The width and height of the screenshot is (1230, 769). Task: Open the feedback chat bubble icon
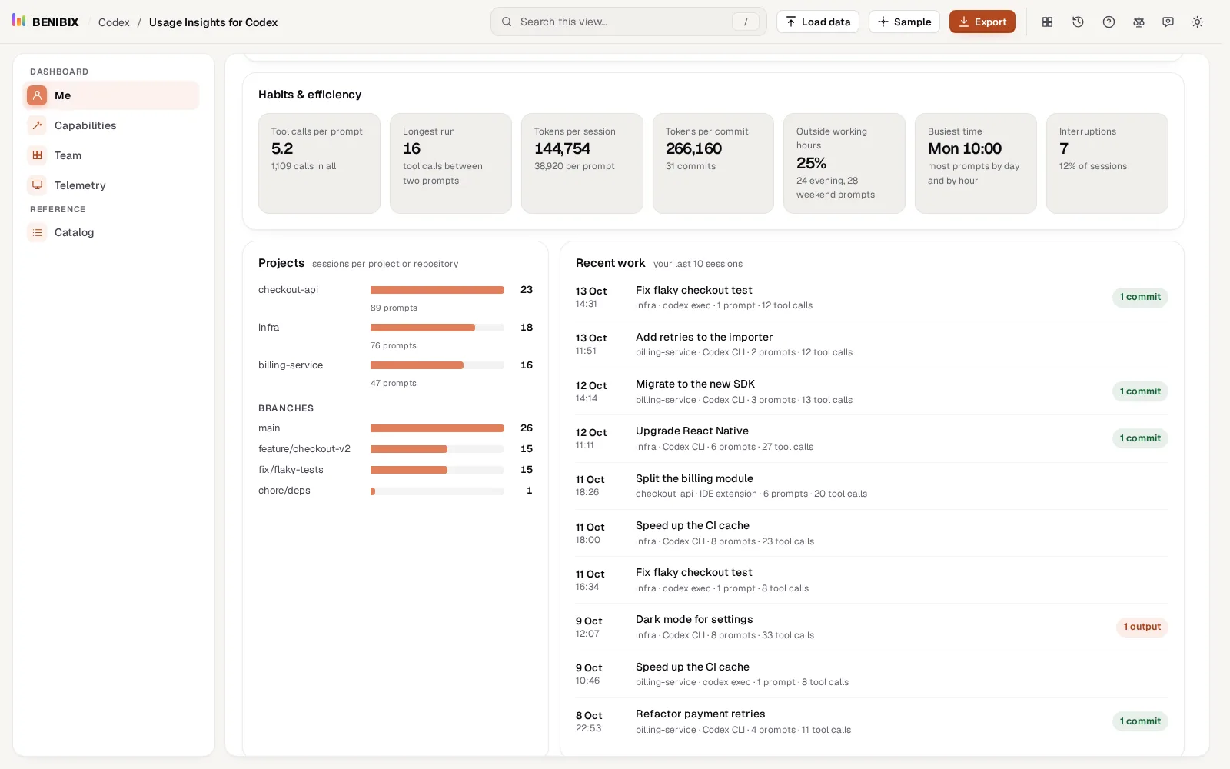pos(1168,22)
